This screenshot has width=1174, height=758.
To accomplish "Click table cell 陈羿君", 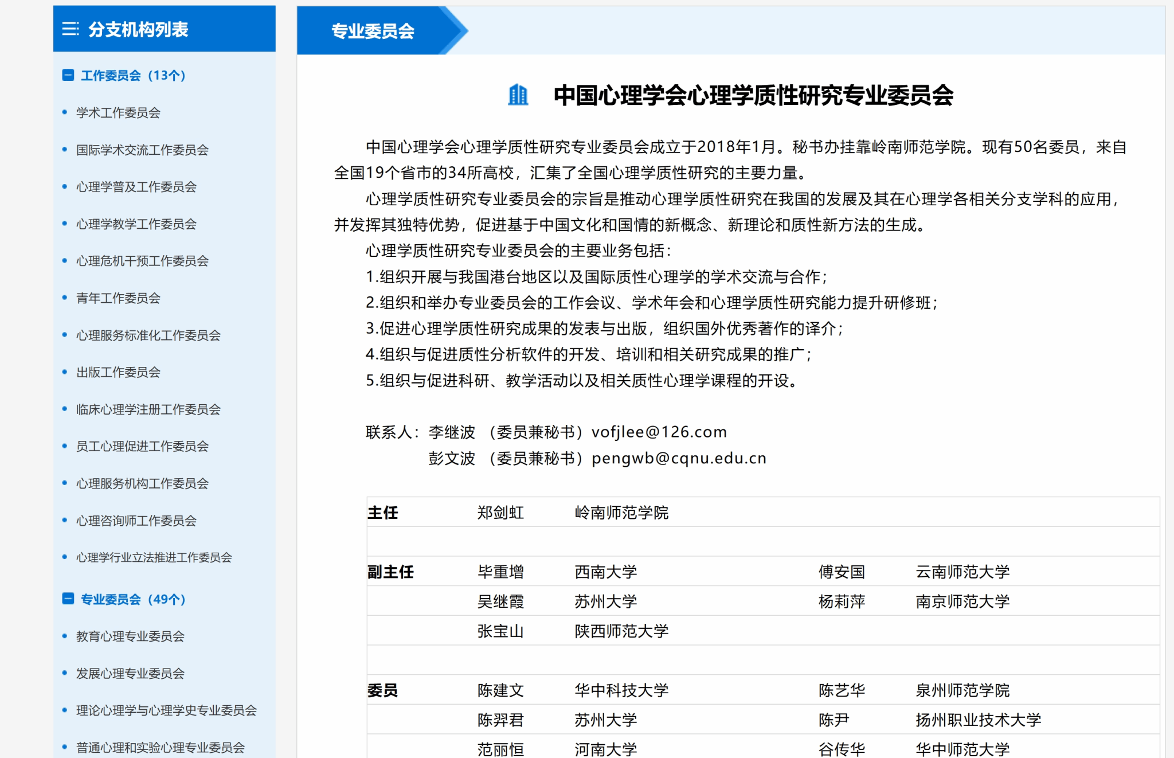I will point(500,720).
